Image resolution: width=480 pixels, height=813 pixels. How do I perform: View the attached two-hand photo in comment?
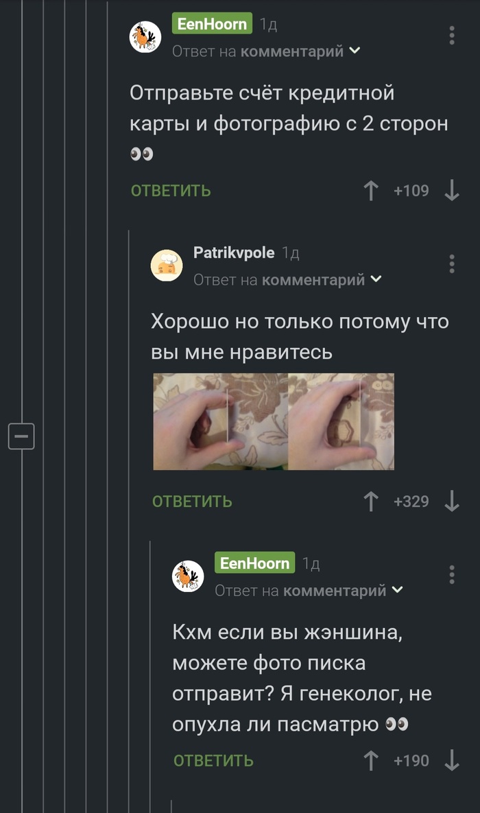(274, 421)
